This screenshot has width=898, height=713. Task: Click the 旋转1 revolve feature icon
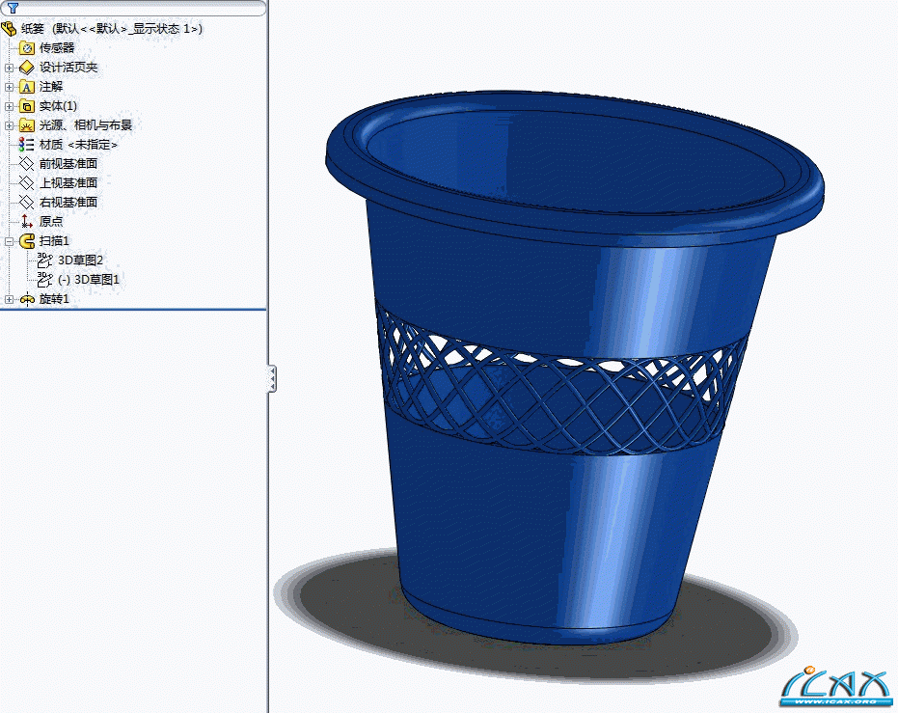click(x=27, y=299)
